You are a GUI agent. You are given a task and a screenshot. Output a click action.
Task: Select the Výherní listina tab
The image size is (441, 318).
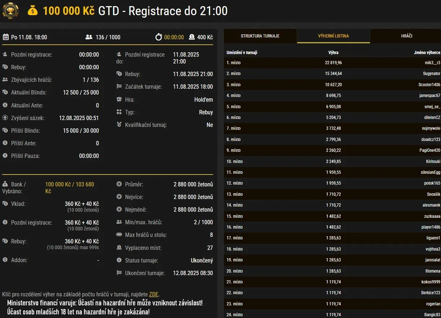tap(333, 36)
